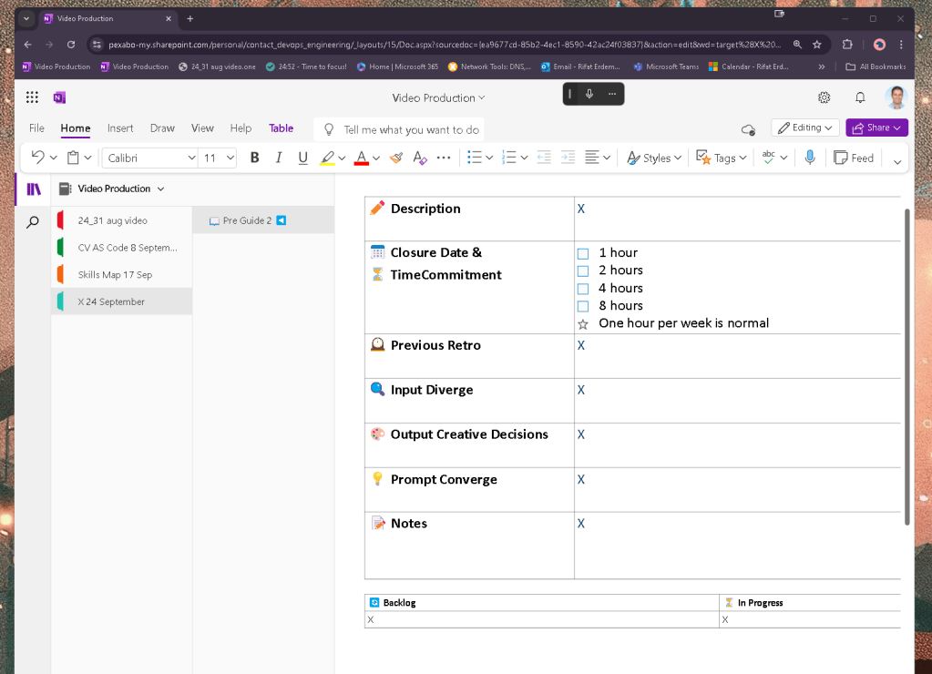Switch to the Home tab
Viewport: 932px width, 674px height.
76,128
